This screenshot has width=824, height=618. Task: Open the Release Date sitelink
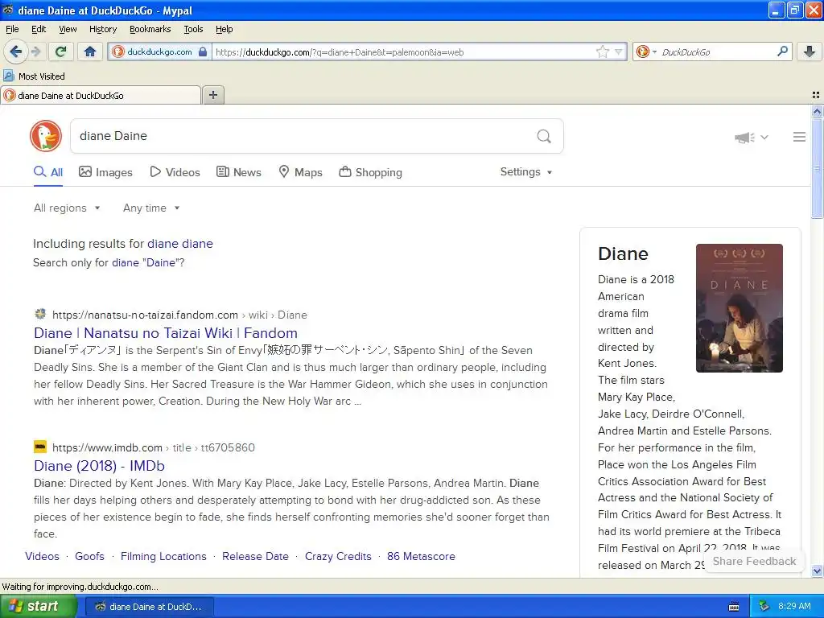(255, 557)
